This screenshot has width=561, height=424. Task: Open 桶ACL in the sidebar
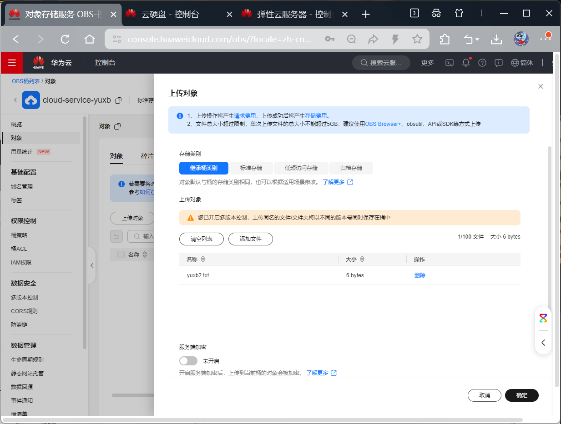(x=19, y=249)
